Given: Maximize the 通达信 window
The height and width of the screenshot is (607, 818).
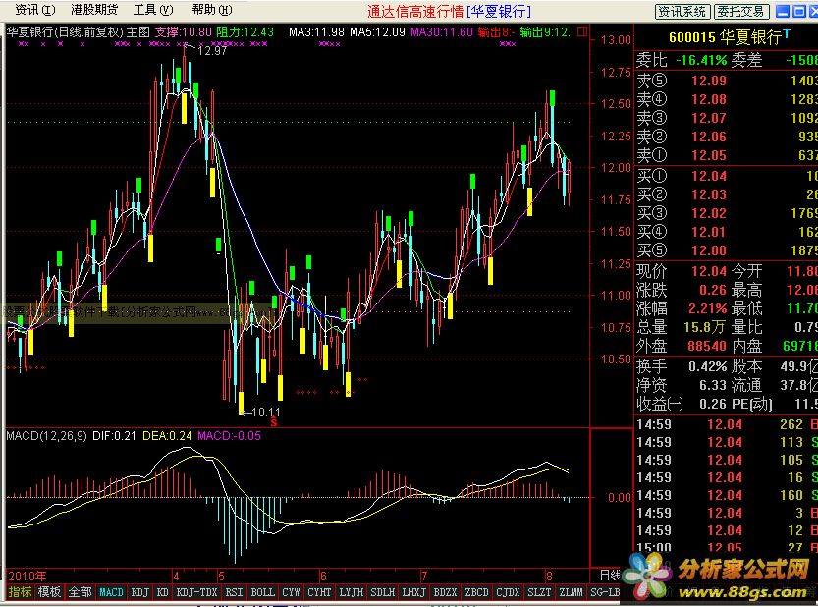Looking at the screenshot, I should [799, 11].
